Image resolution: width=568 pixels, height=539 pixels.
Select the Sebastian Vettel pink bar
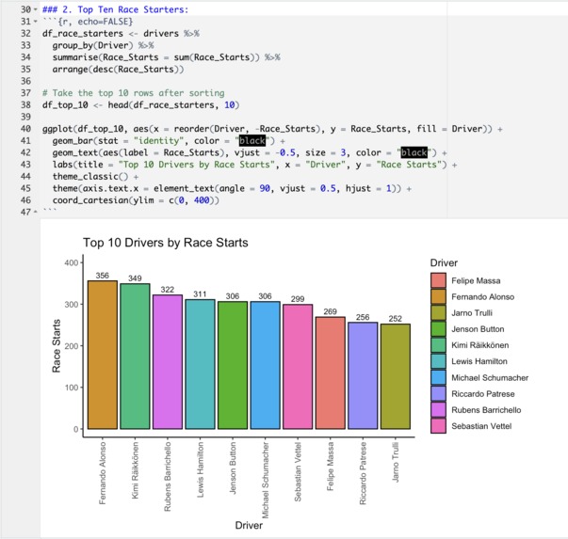point(298,367)
